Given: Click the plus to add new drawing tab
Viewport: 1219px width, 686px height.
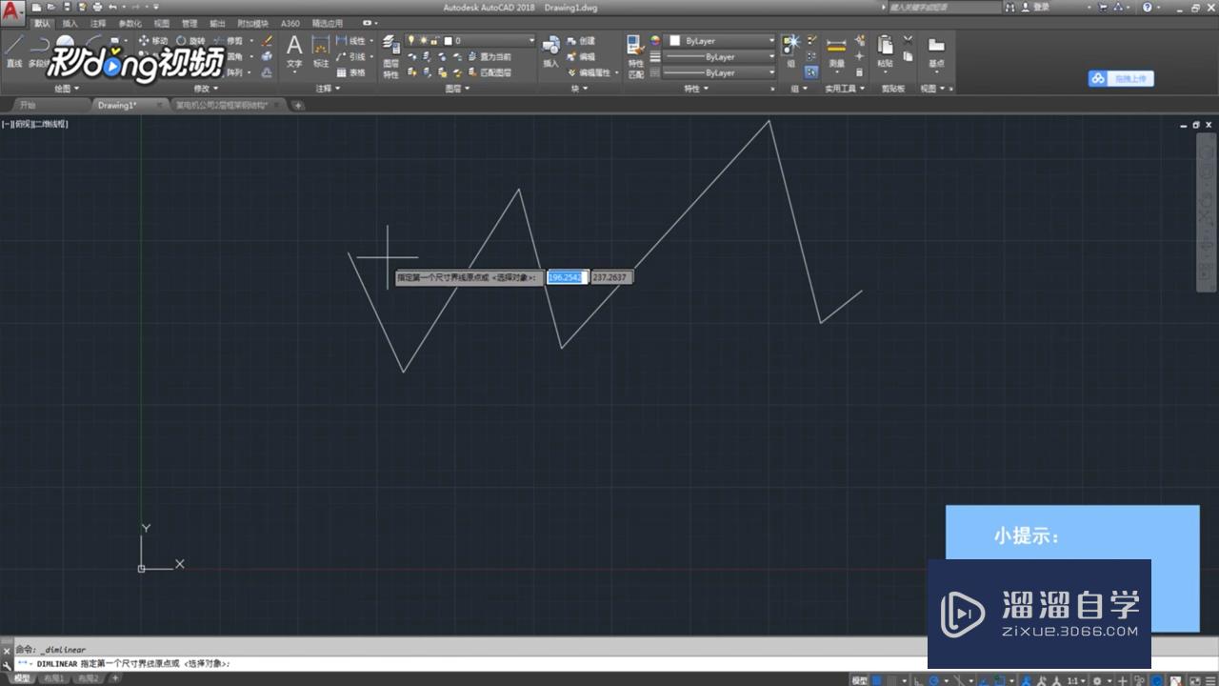Looking at the screenshot, I should pyautogui.click(x=298, y=105).
